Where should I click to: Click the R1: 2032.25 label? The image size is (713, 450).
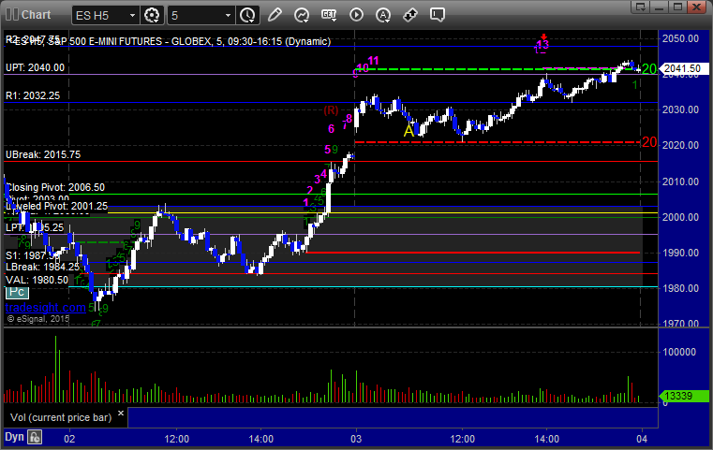[33, 95]
